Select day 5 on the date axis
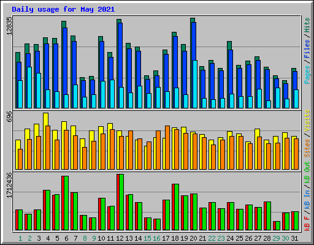The width and height of the screenshot is (314, 245). [x=57, y=238]
